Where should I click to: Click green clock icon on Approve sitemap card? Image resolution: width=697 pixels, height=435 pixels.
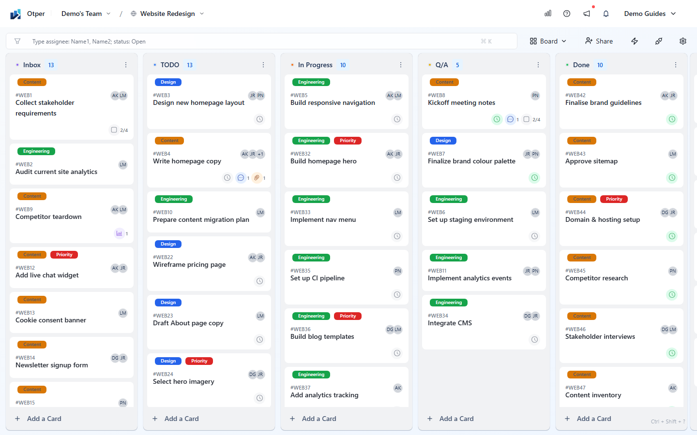pyautogui.click(x=672, y=178)
